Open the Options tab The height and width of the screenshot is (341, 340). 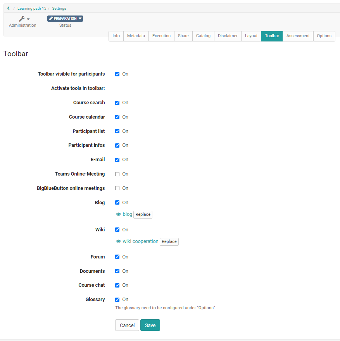(324, 36)
